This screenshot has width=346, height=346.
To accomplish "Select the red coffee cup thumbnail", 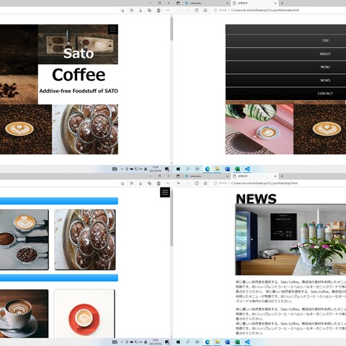I will click(84, 314).
